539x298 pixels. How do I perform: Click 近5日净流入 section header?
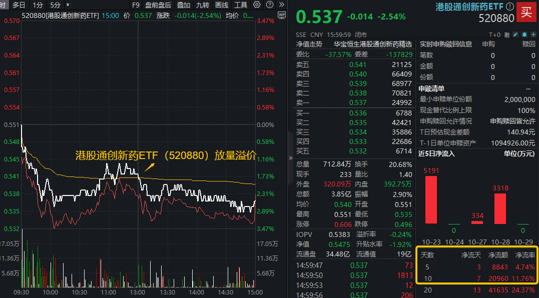point(436,153)
